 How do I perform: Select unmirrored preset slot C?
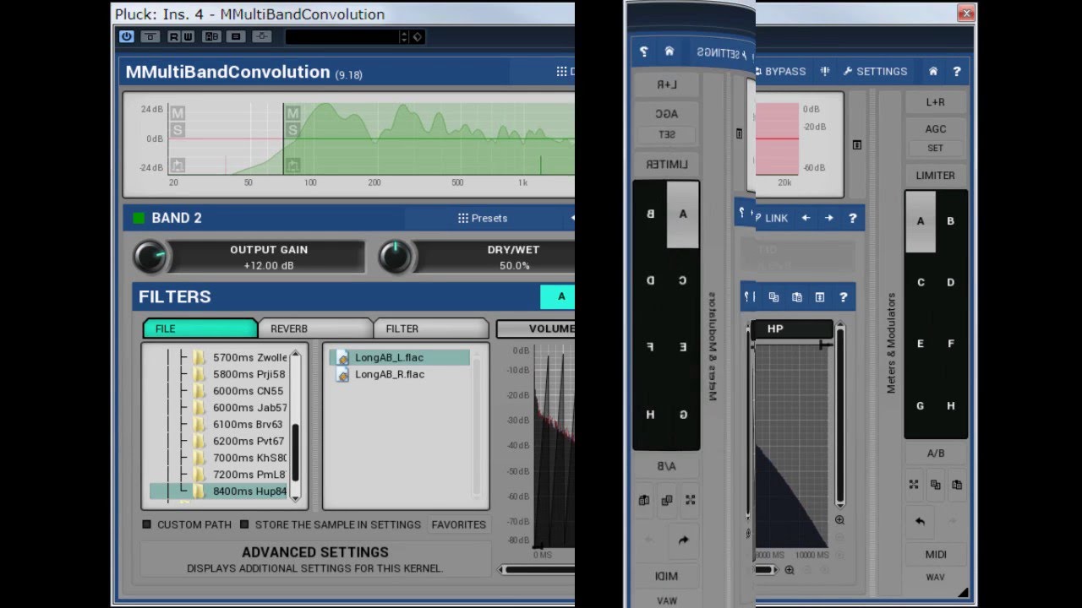click(921, 282)
